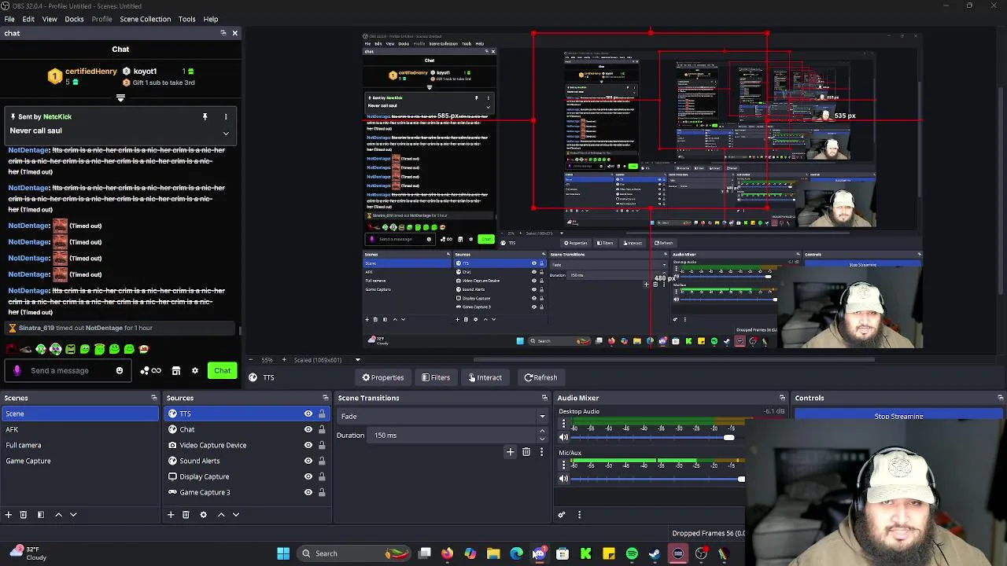Expand the chat leaderboard arrow below certifiedHenry
This screenshot has width=1007, height=566.
[x=120, y=98]
